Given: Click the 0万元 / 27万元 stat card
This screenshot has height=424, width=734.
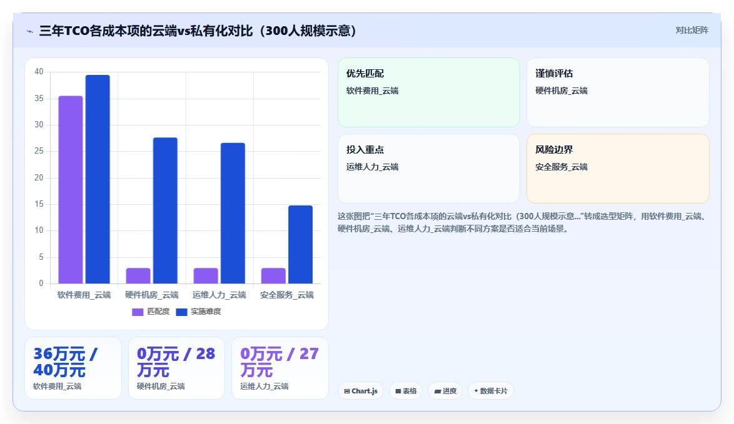Looking at the screenshot, I should [x=280, y=368].
